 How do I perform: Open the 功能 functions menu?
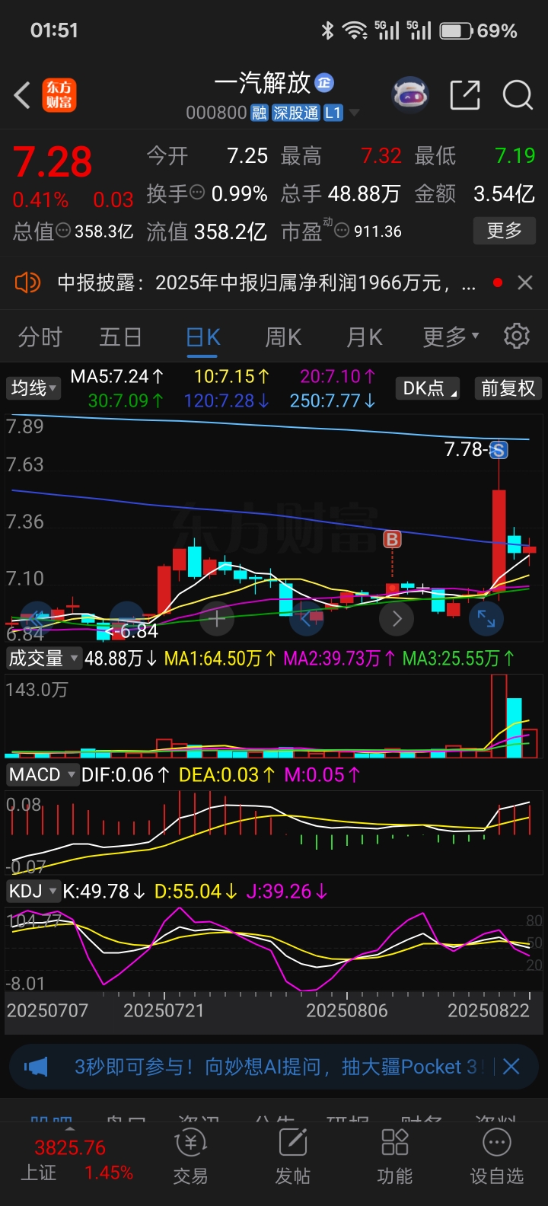[x=394, y=1157]
